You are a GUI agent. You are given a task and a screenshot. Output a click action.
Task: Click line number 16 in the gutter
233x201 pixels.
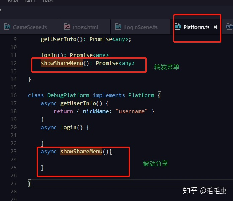pos(13,95)
